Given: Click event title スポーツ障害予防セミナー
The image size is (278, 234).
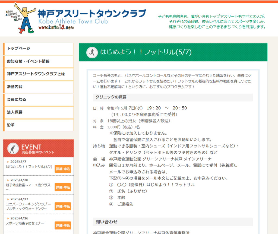Looking at the screenshot, I should (25, 223).
